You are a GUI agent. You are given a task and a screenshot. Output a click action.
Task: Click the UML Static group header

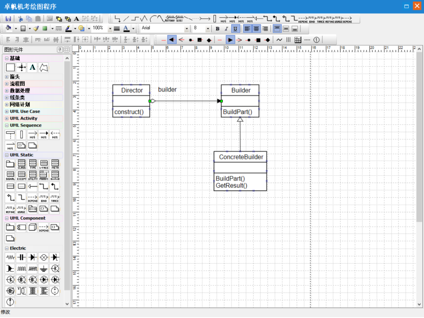[34, 155]
